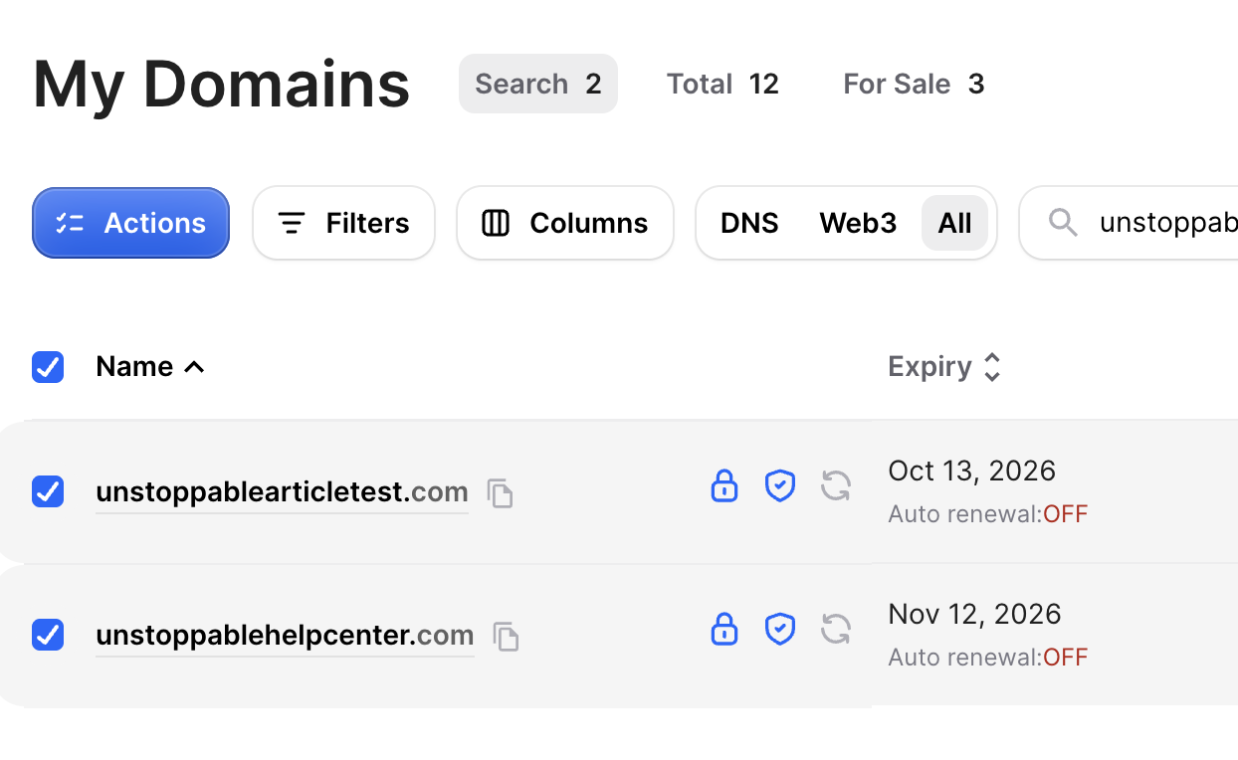Toggle the Name column sort order
Image resolution: width=1238 pixels, height=760 pixels.
pyautogui.click(x=149, y=367)
